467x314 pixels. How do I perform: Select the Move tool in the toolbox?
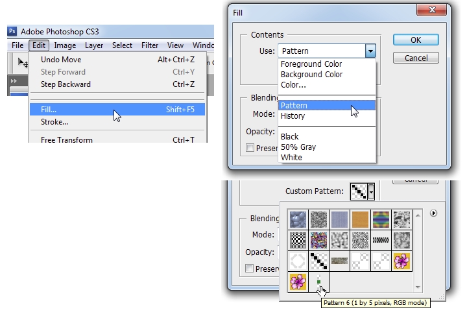pos(23,62)
